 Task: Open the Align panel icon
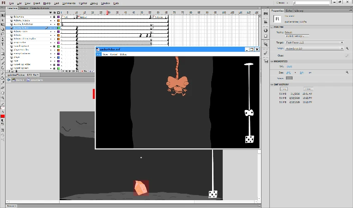[x=266, y=22]
